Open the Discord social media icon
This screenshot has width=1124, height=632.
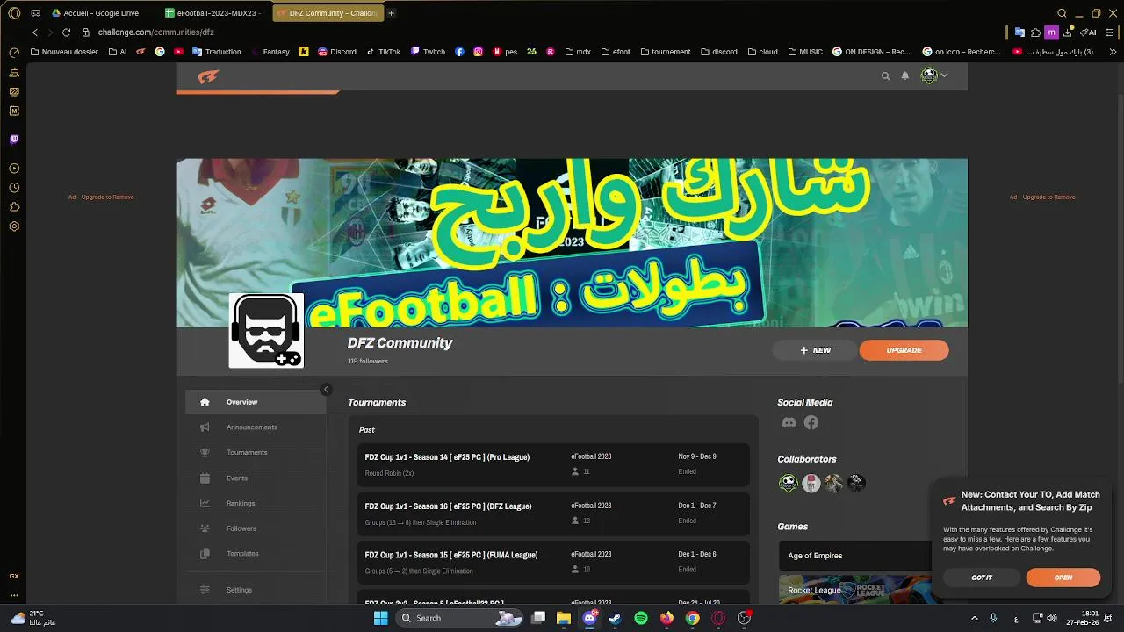click(789, 423)
